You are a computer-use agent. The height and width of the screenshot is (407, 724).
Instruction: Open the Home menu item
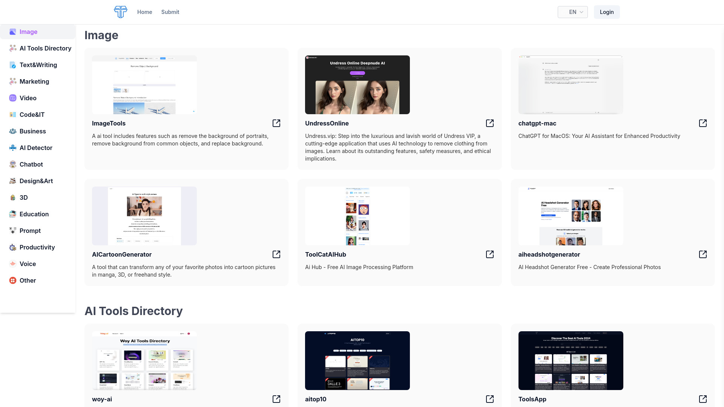pyautogui.click(x=145, y=12)
